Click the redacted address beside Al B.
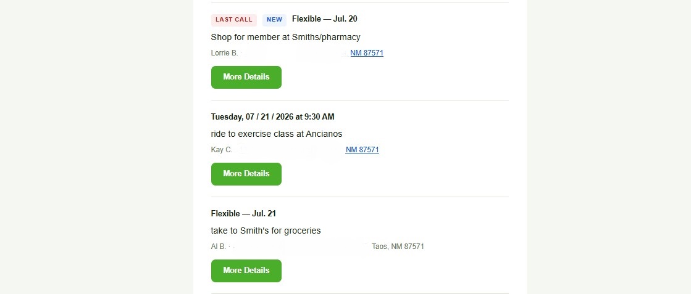 (299, 247)
